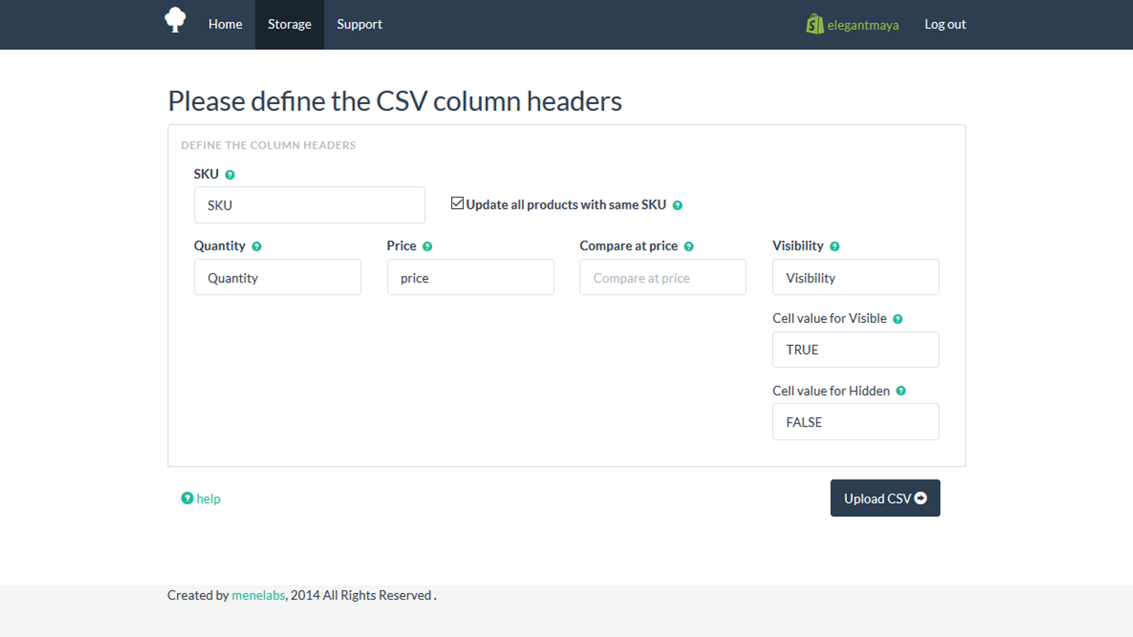This screenshot has height=637, width=1133.
Task: Click the Visibility help question icon
Action: pyautogui.click(x=835, y=246)
